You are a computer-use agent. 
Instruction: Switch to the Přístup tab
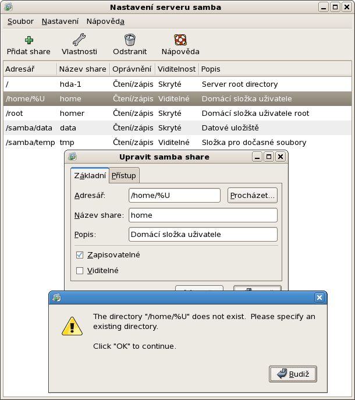pyautogui.click(x=124, y=175)
